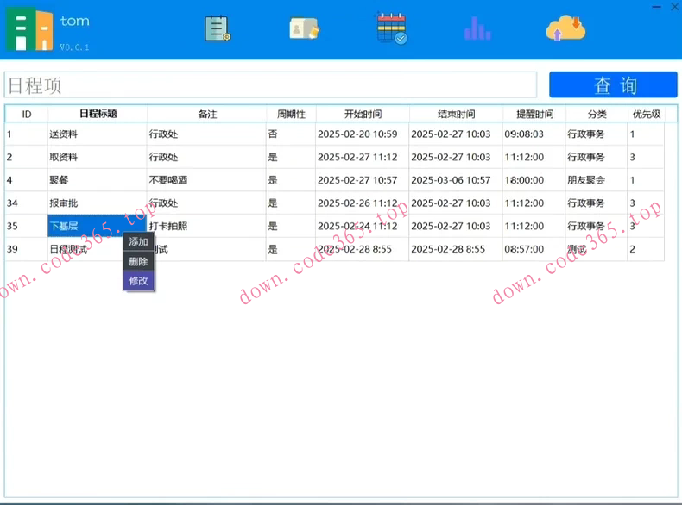This screenshot has width=682, height=505.
Task: Click the 开始时间 column header
Action: pyautogui.click(x=363, y=114)
